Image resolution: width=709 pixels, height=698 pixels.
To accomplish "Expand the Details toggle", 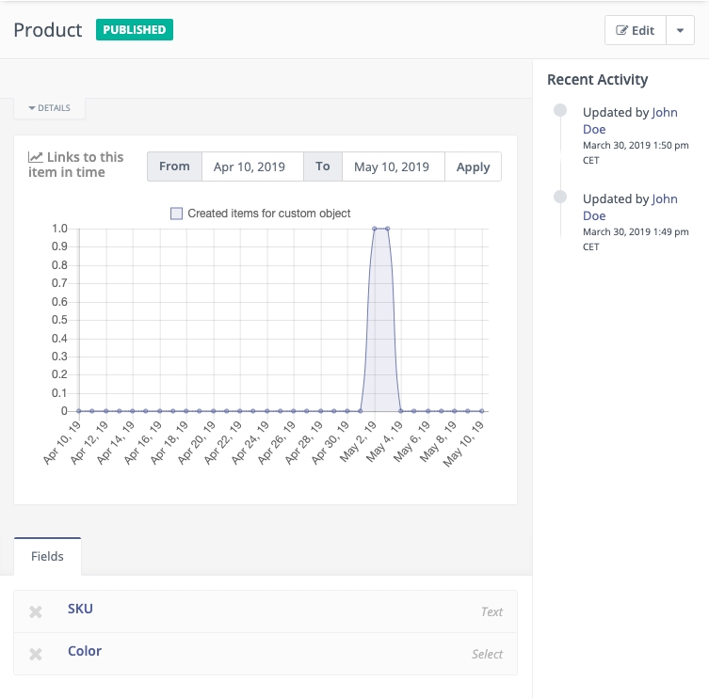I will (x=50, y=108).
